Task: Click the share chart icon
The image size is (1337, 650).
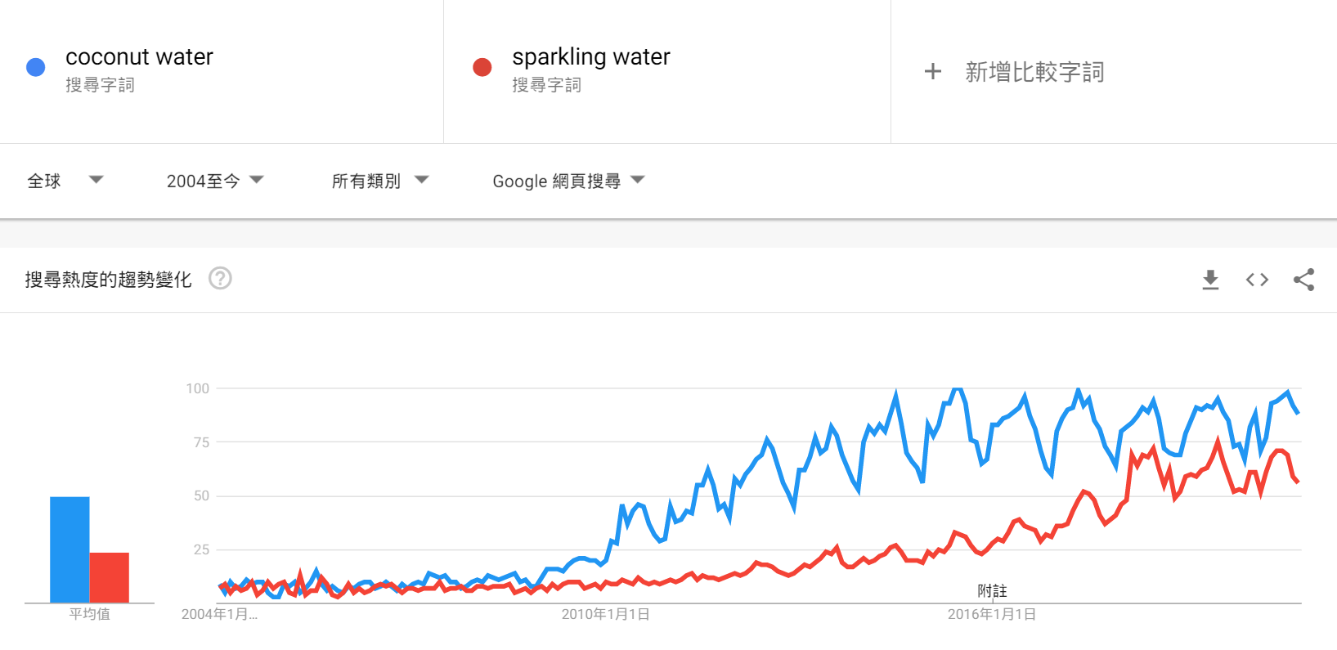Action: tap(1303, 280)
